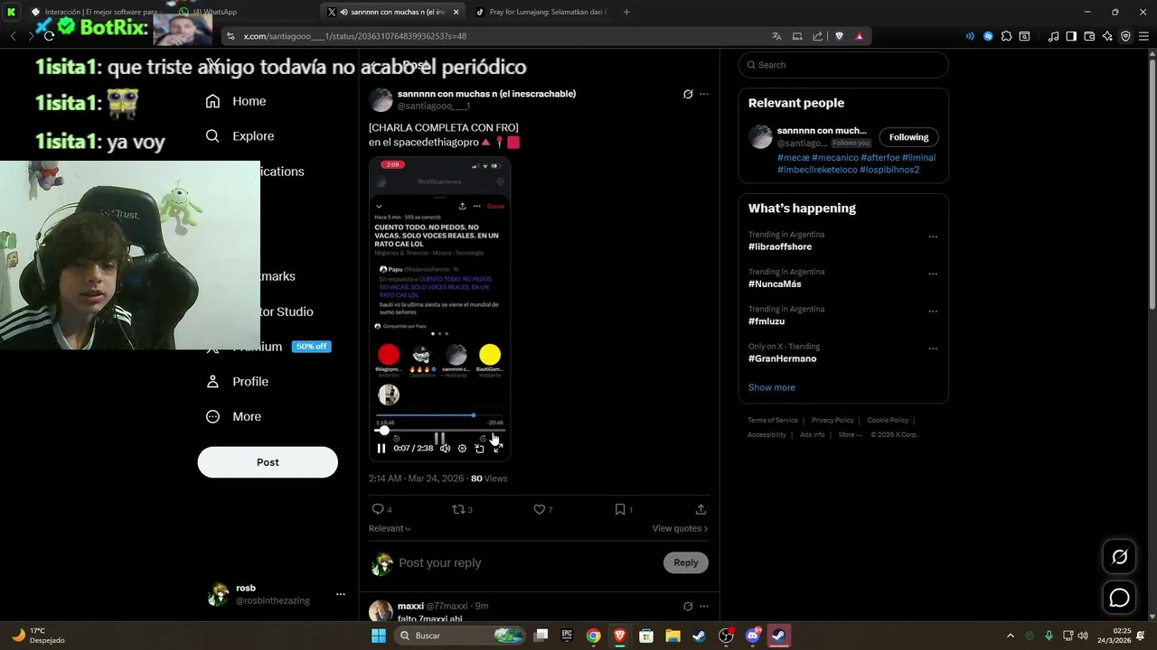
Task: Open the Grok icon on maxxi's reply
Action: 688,606
